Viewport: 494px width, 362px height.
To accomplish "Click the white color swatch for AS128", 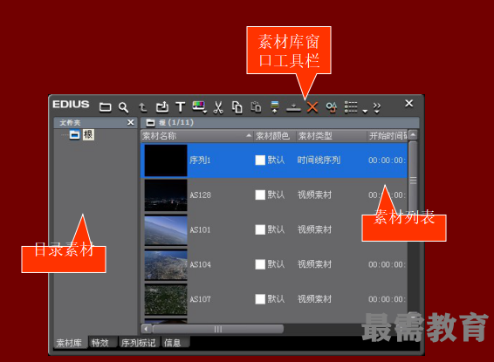I will point(260,195).
